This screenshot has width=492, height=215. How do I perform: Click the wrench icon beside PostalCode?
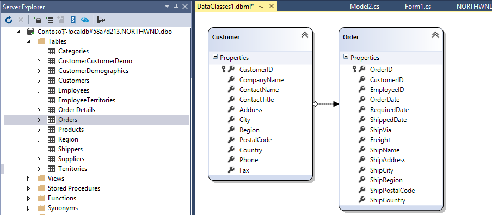click(231, 140)
